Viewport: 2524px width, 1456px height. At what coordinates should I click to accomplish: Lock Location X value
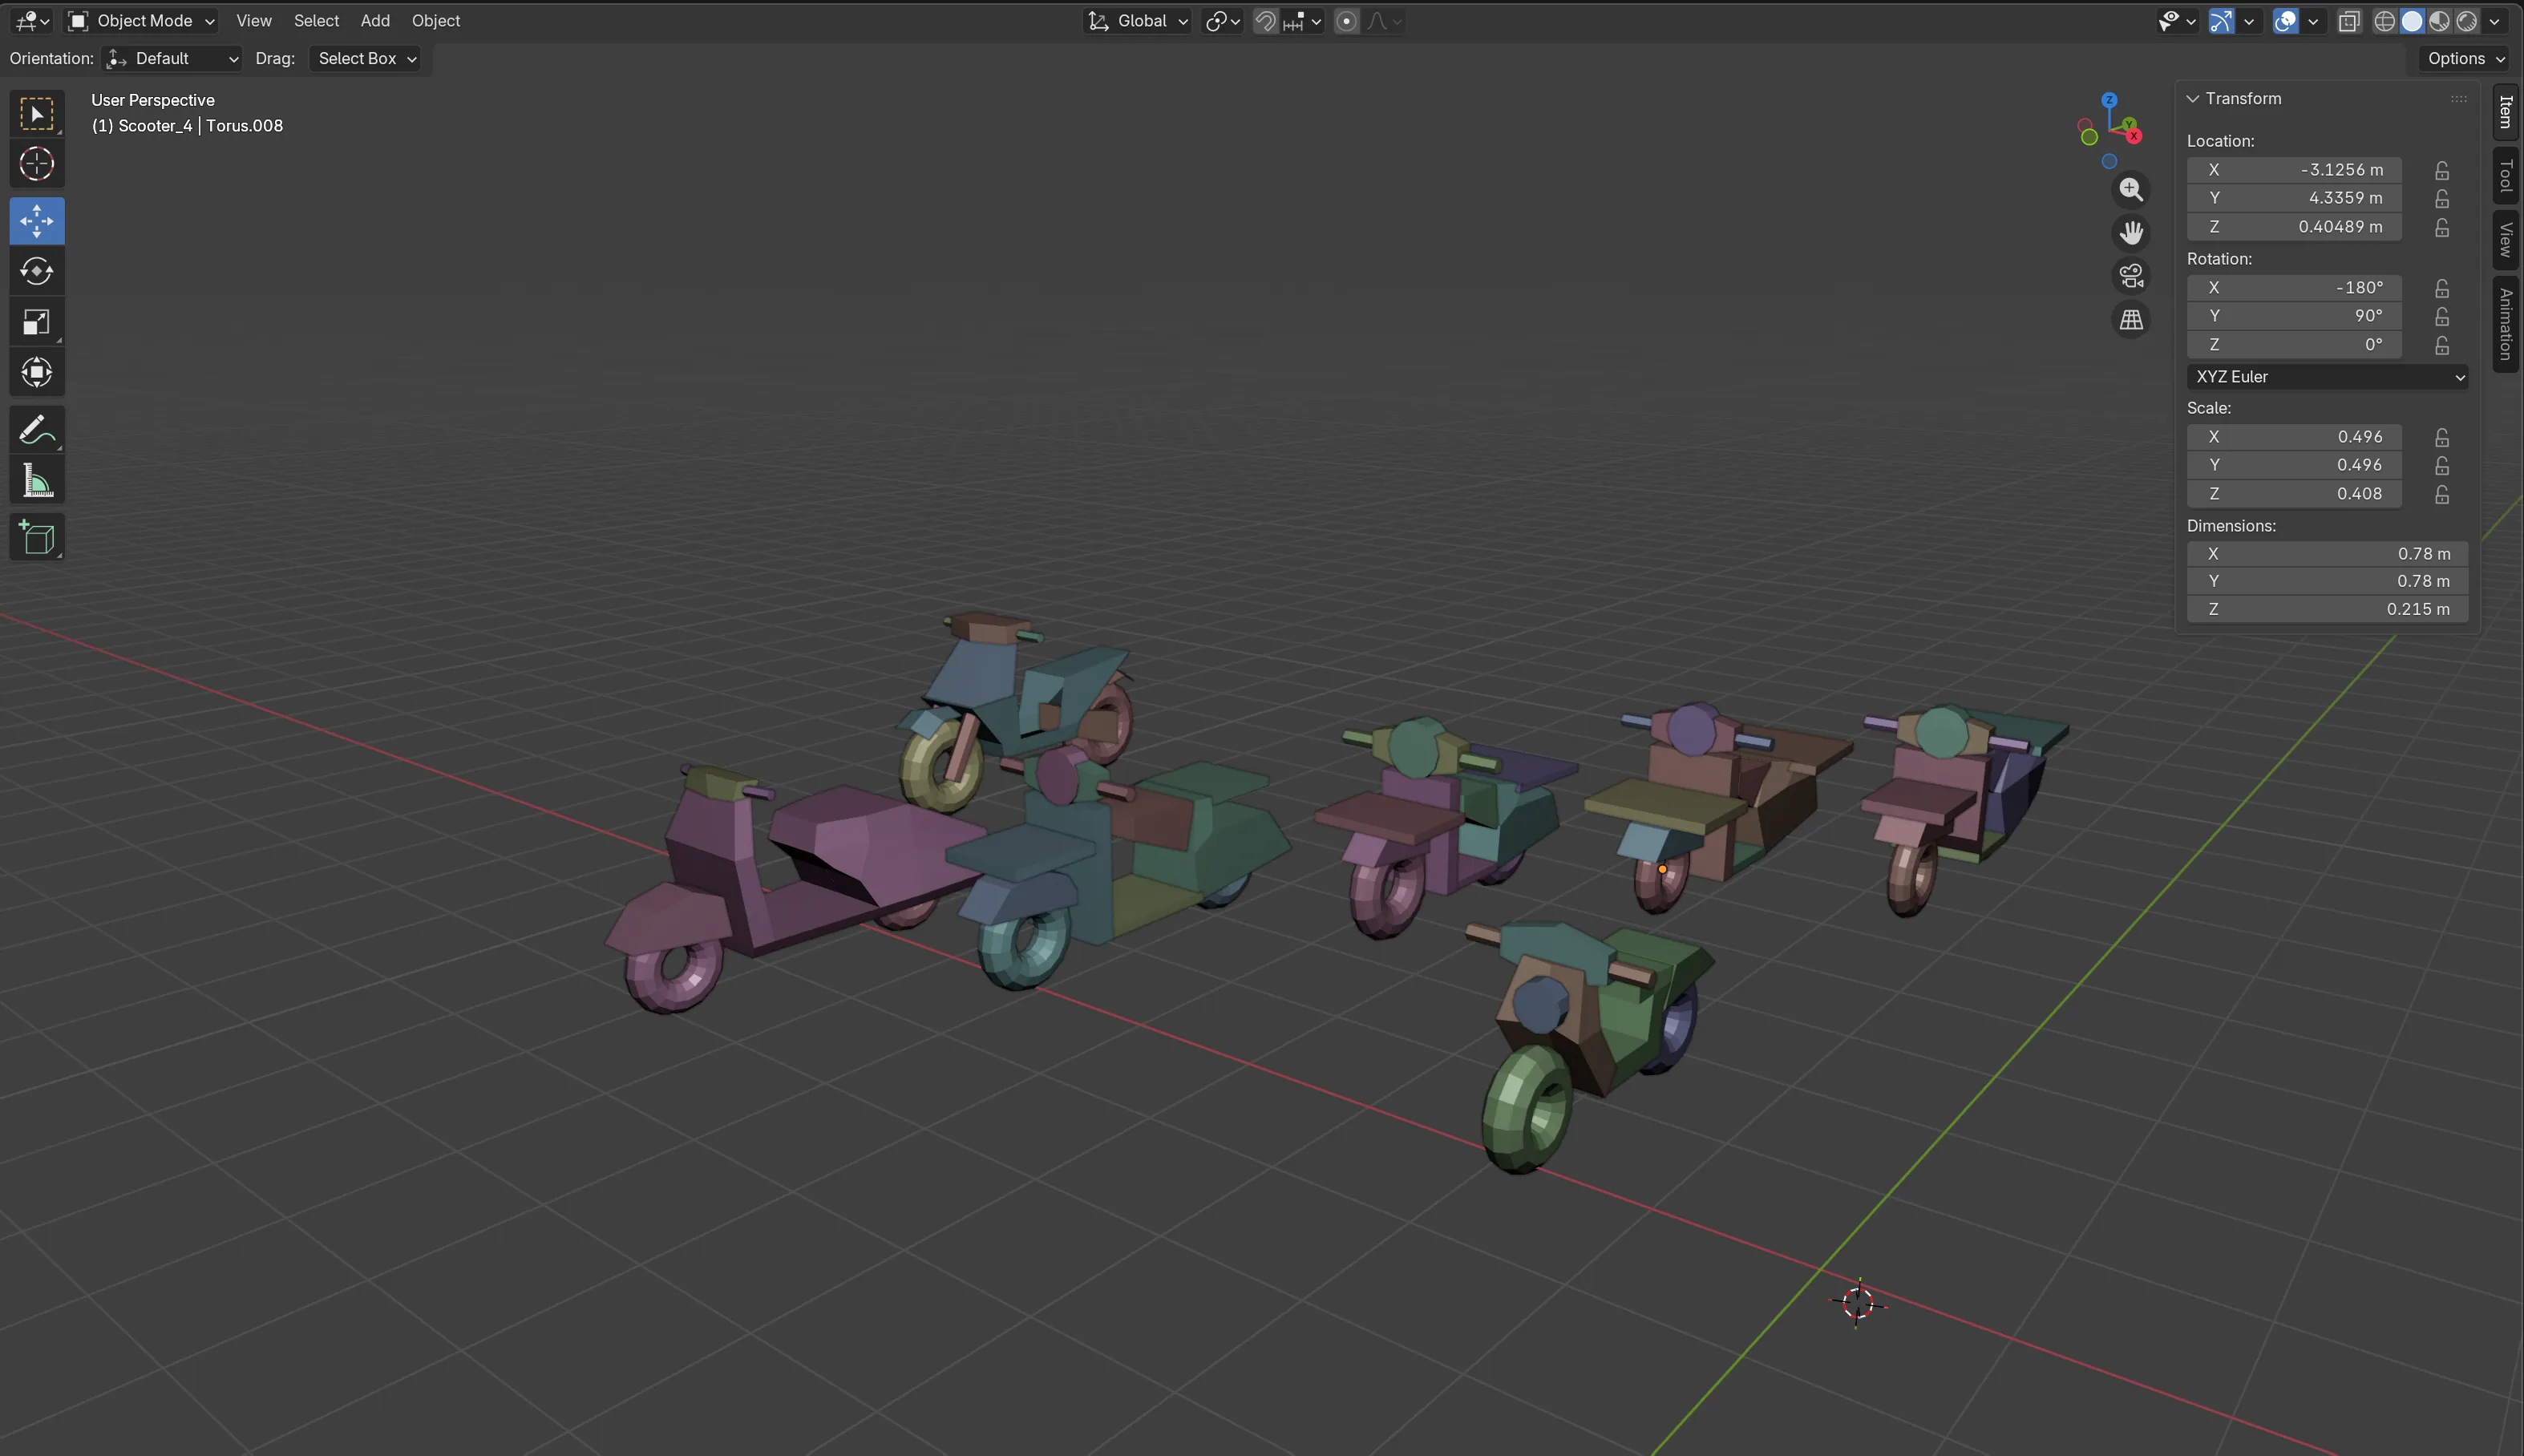click(2442, 170)
